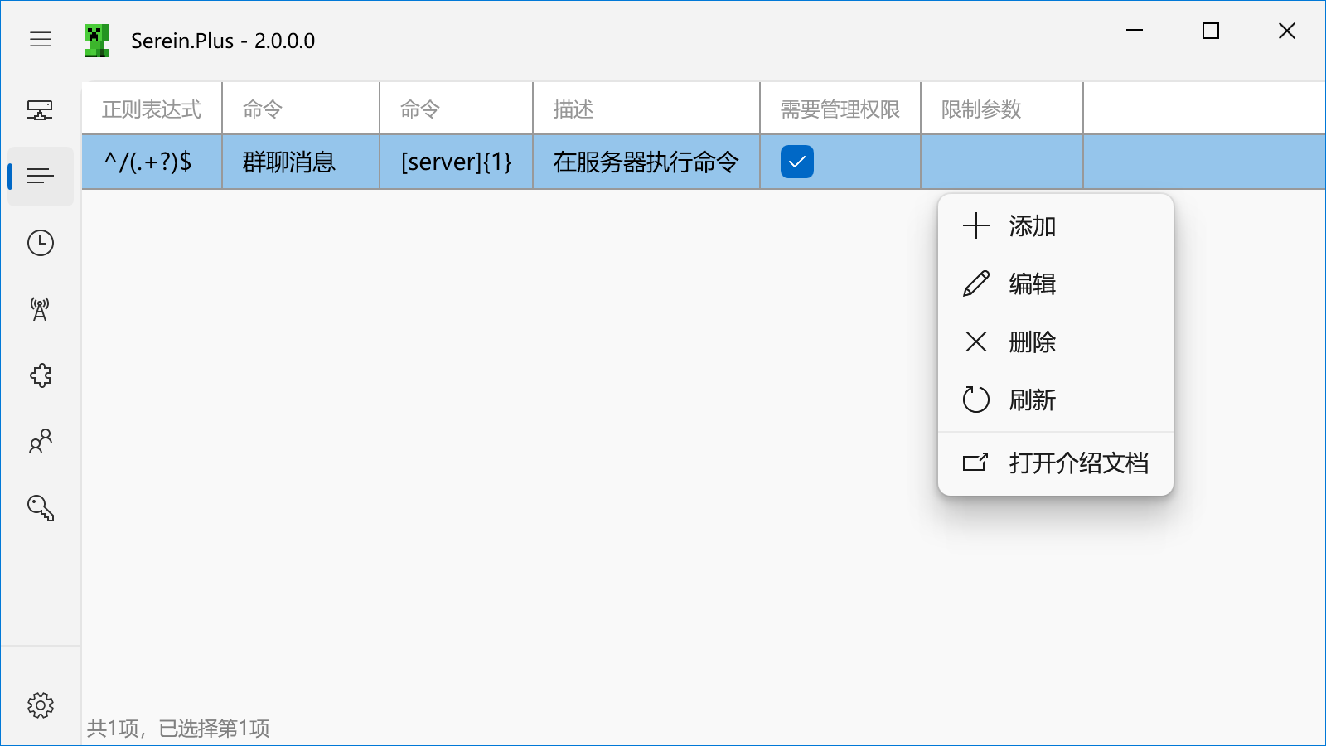Maximize the Serein.Plus window

pos(1211,31)
